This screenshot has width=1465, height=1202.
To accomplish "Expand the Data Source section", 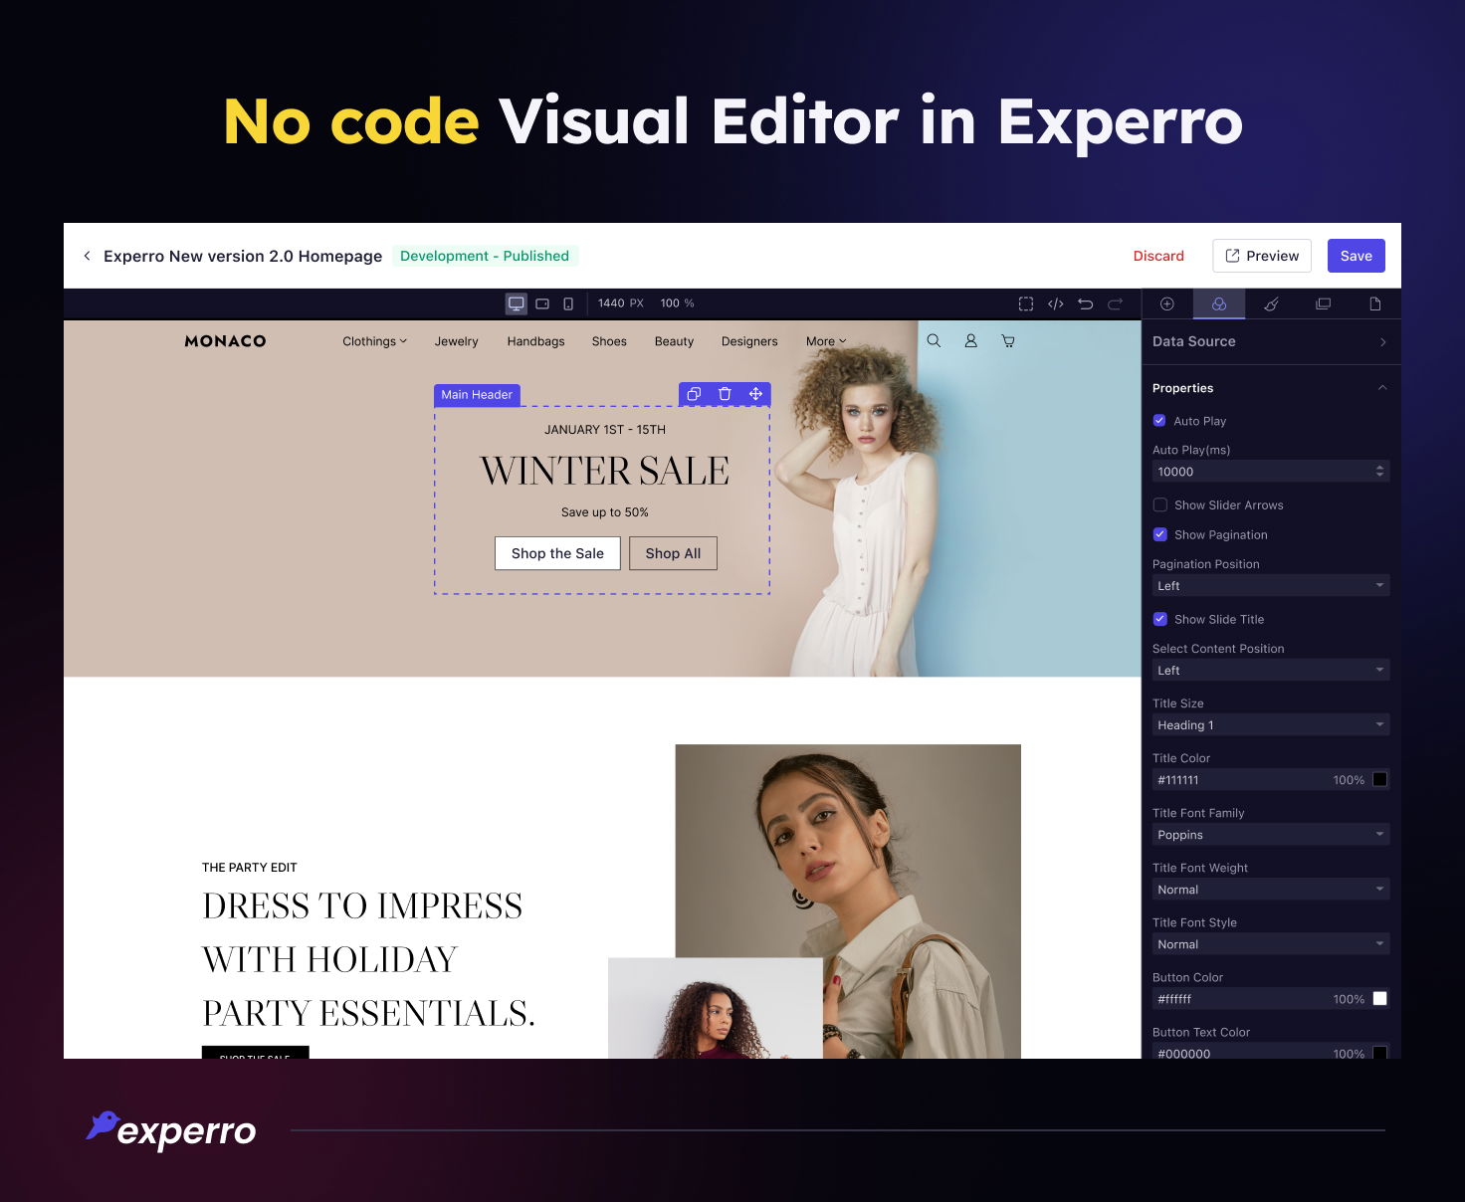I will click(1271, 341).
